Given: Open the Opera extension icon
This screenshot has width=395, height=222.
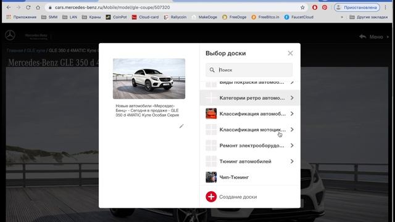Looking at the screenshot, I should click(315, 7).
